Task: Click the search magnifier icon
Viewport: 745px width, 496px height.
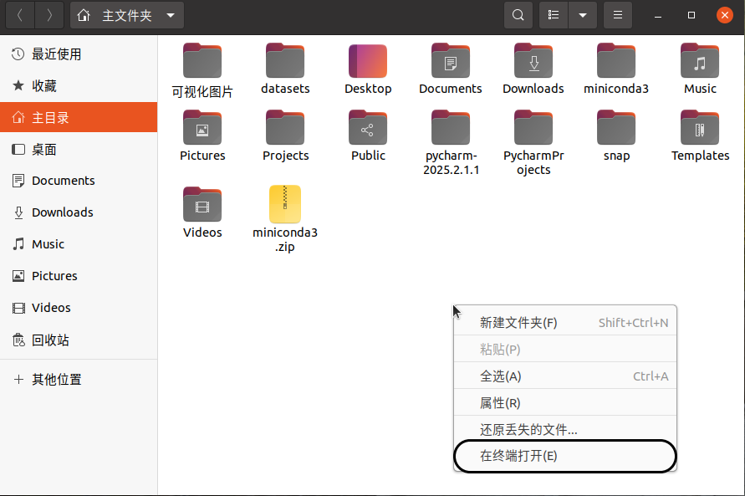Action: [518, 15]
